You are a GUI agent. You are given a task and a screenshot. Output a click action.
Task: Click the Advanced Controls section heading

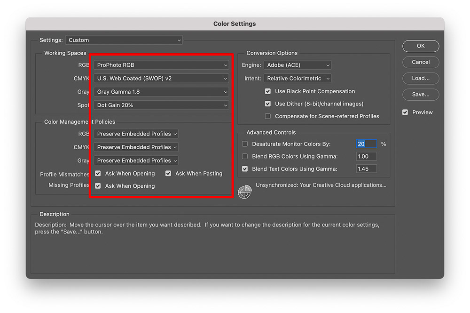coord(271,132)
